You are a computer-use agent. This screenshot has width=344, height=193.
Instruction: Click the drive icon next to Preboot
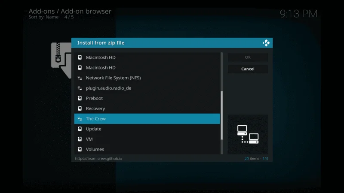click(x=80, y=98)
